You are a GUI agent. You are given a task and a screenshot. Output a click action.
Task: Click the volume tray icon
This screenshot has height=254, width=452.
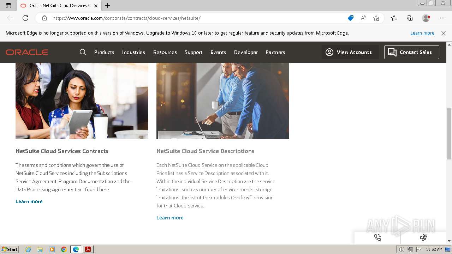pos(401,249)
